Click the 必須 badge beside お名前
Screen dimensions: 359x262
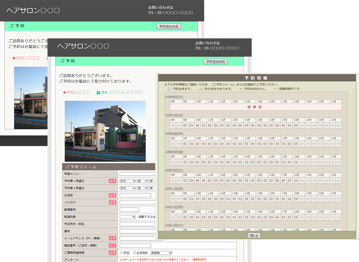[113, 195]
